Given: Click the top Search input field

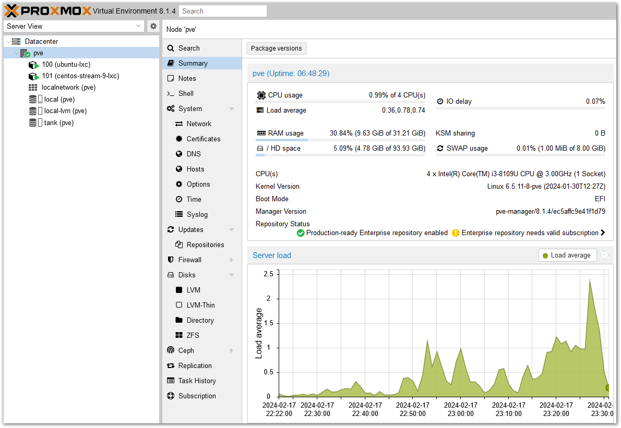Looking at the screenshot, I should [222, 11].
